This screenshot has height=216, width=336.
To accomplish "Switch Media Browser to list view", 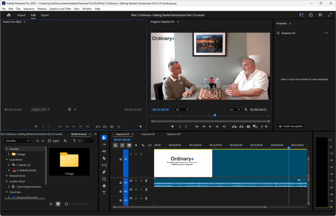I will [51, 204].
